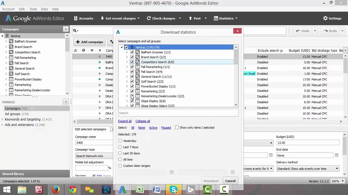
Task: Select the Last 30 days option
Action: [120, 153]
